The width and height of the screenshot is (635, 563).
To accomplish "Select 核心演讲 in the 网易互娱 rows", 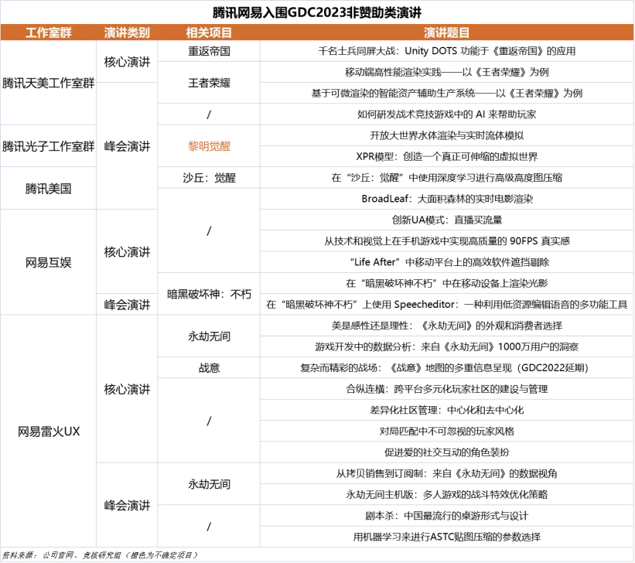I will click(x=127, y=252).
